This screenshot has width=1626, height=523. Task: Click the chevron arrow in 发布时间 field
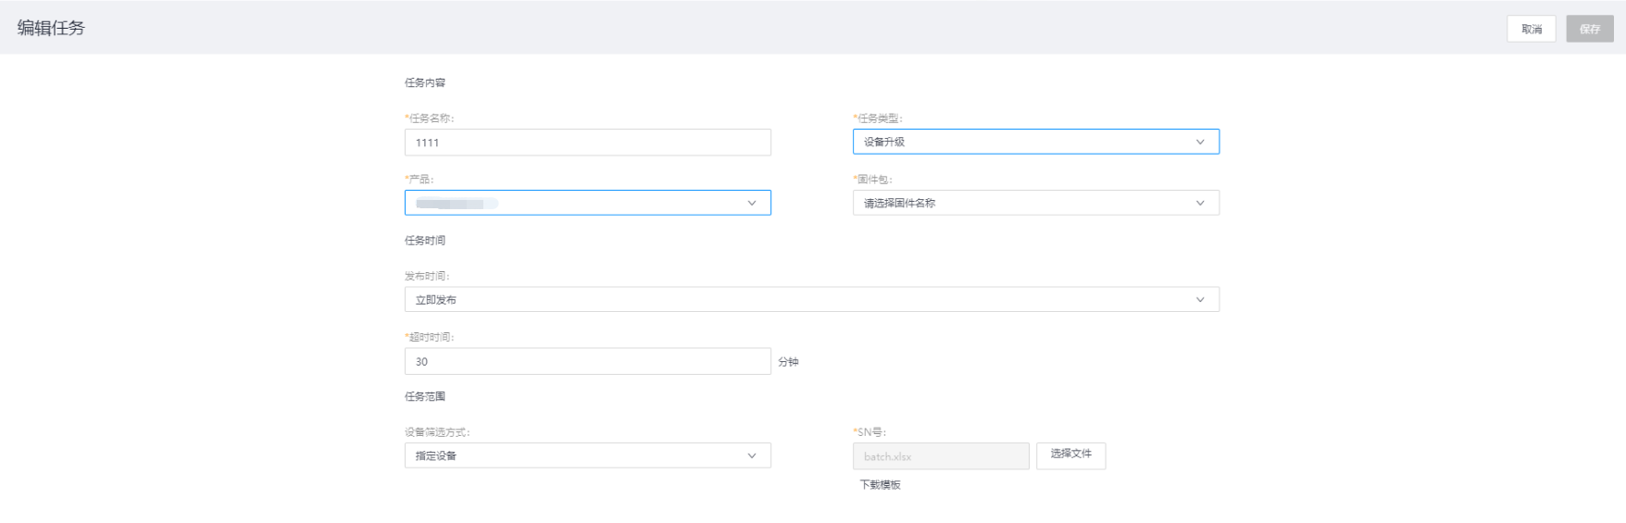(x=1200, y=300)
